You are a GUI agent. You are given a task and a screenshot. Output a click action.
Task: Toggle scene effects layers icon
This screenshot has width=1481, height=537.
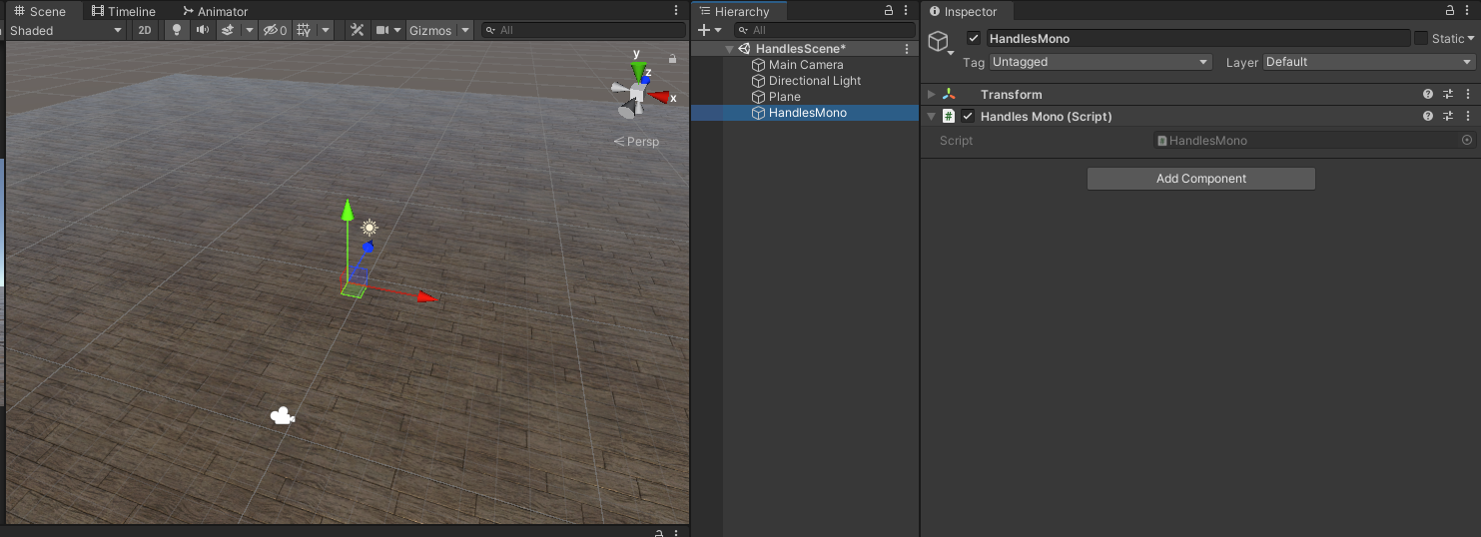(x=228, y=30)
